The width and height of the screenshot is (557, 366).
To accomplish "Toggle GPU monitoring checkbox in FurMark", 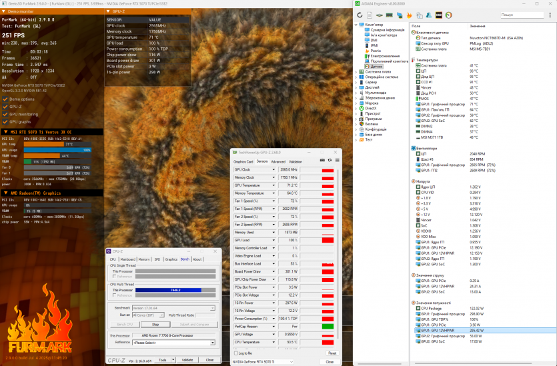I will (x=6, y=114).
